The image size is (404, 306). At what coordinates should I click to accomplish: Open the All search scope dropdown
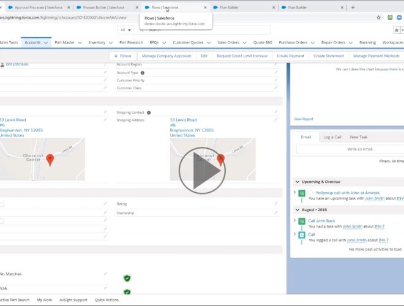point(125,30)
